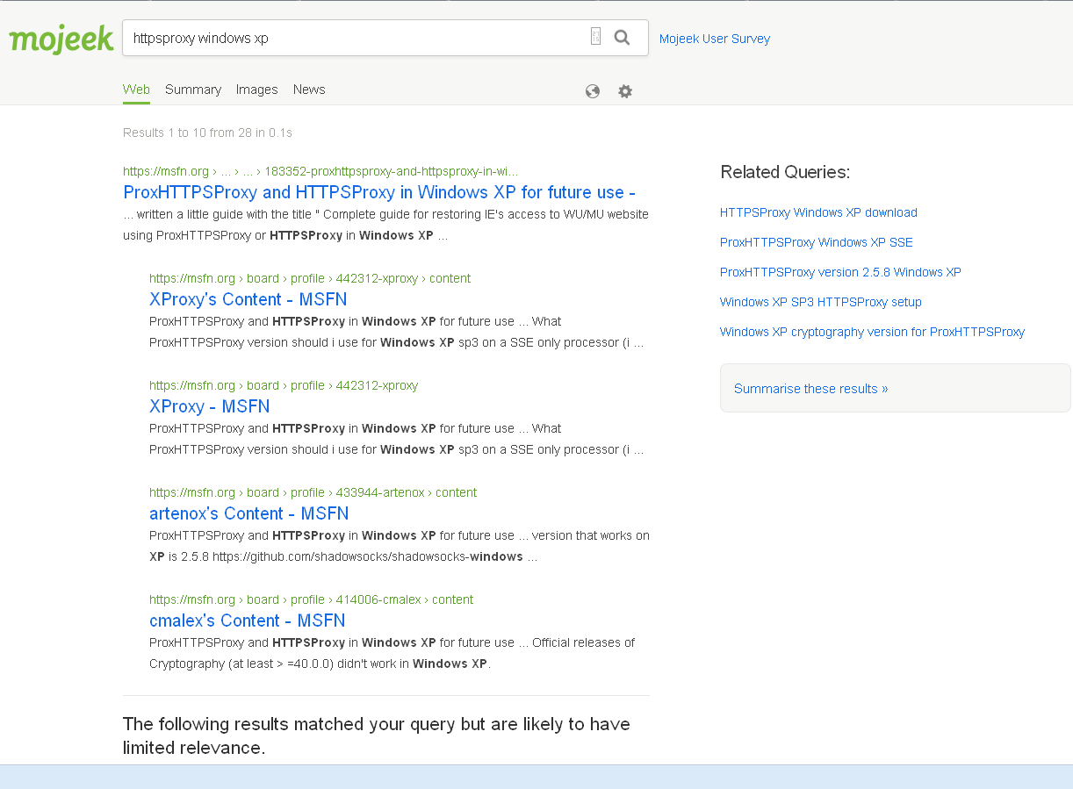This screenshot has height=789, width=1073.
Task: Click the URL ending 433944-artenox › content
Action: click(313, 492)
